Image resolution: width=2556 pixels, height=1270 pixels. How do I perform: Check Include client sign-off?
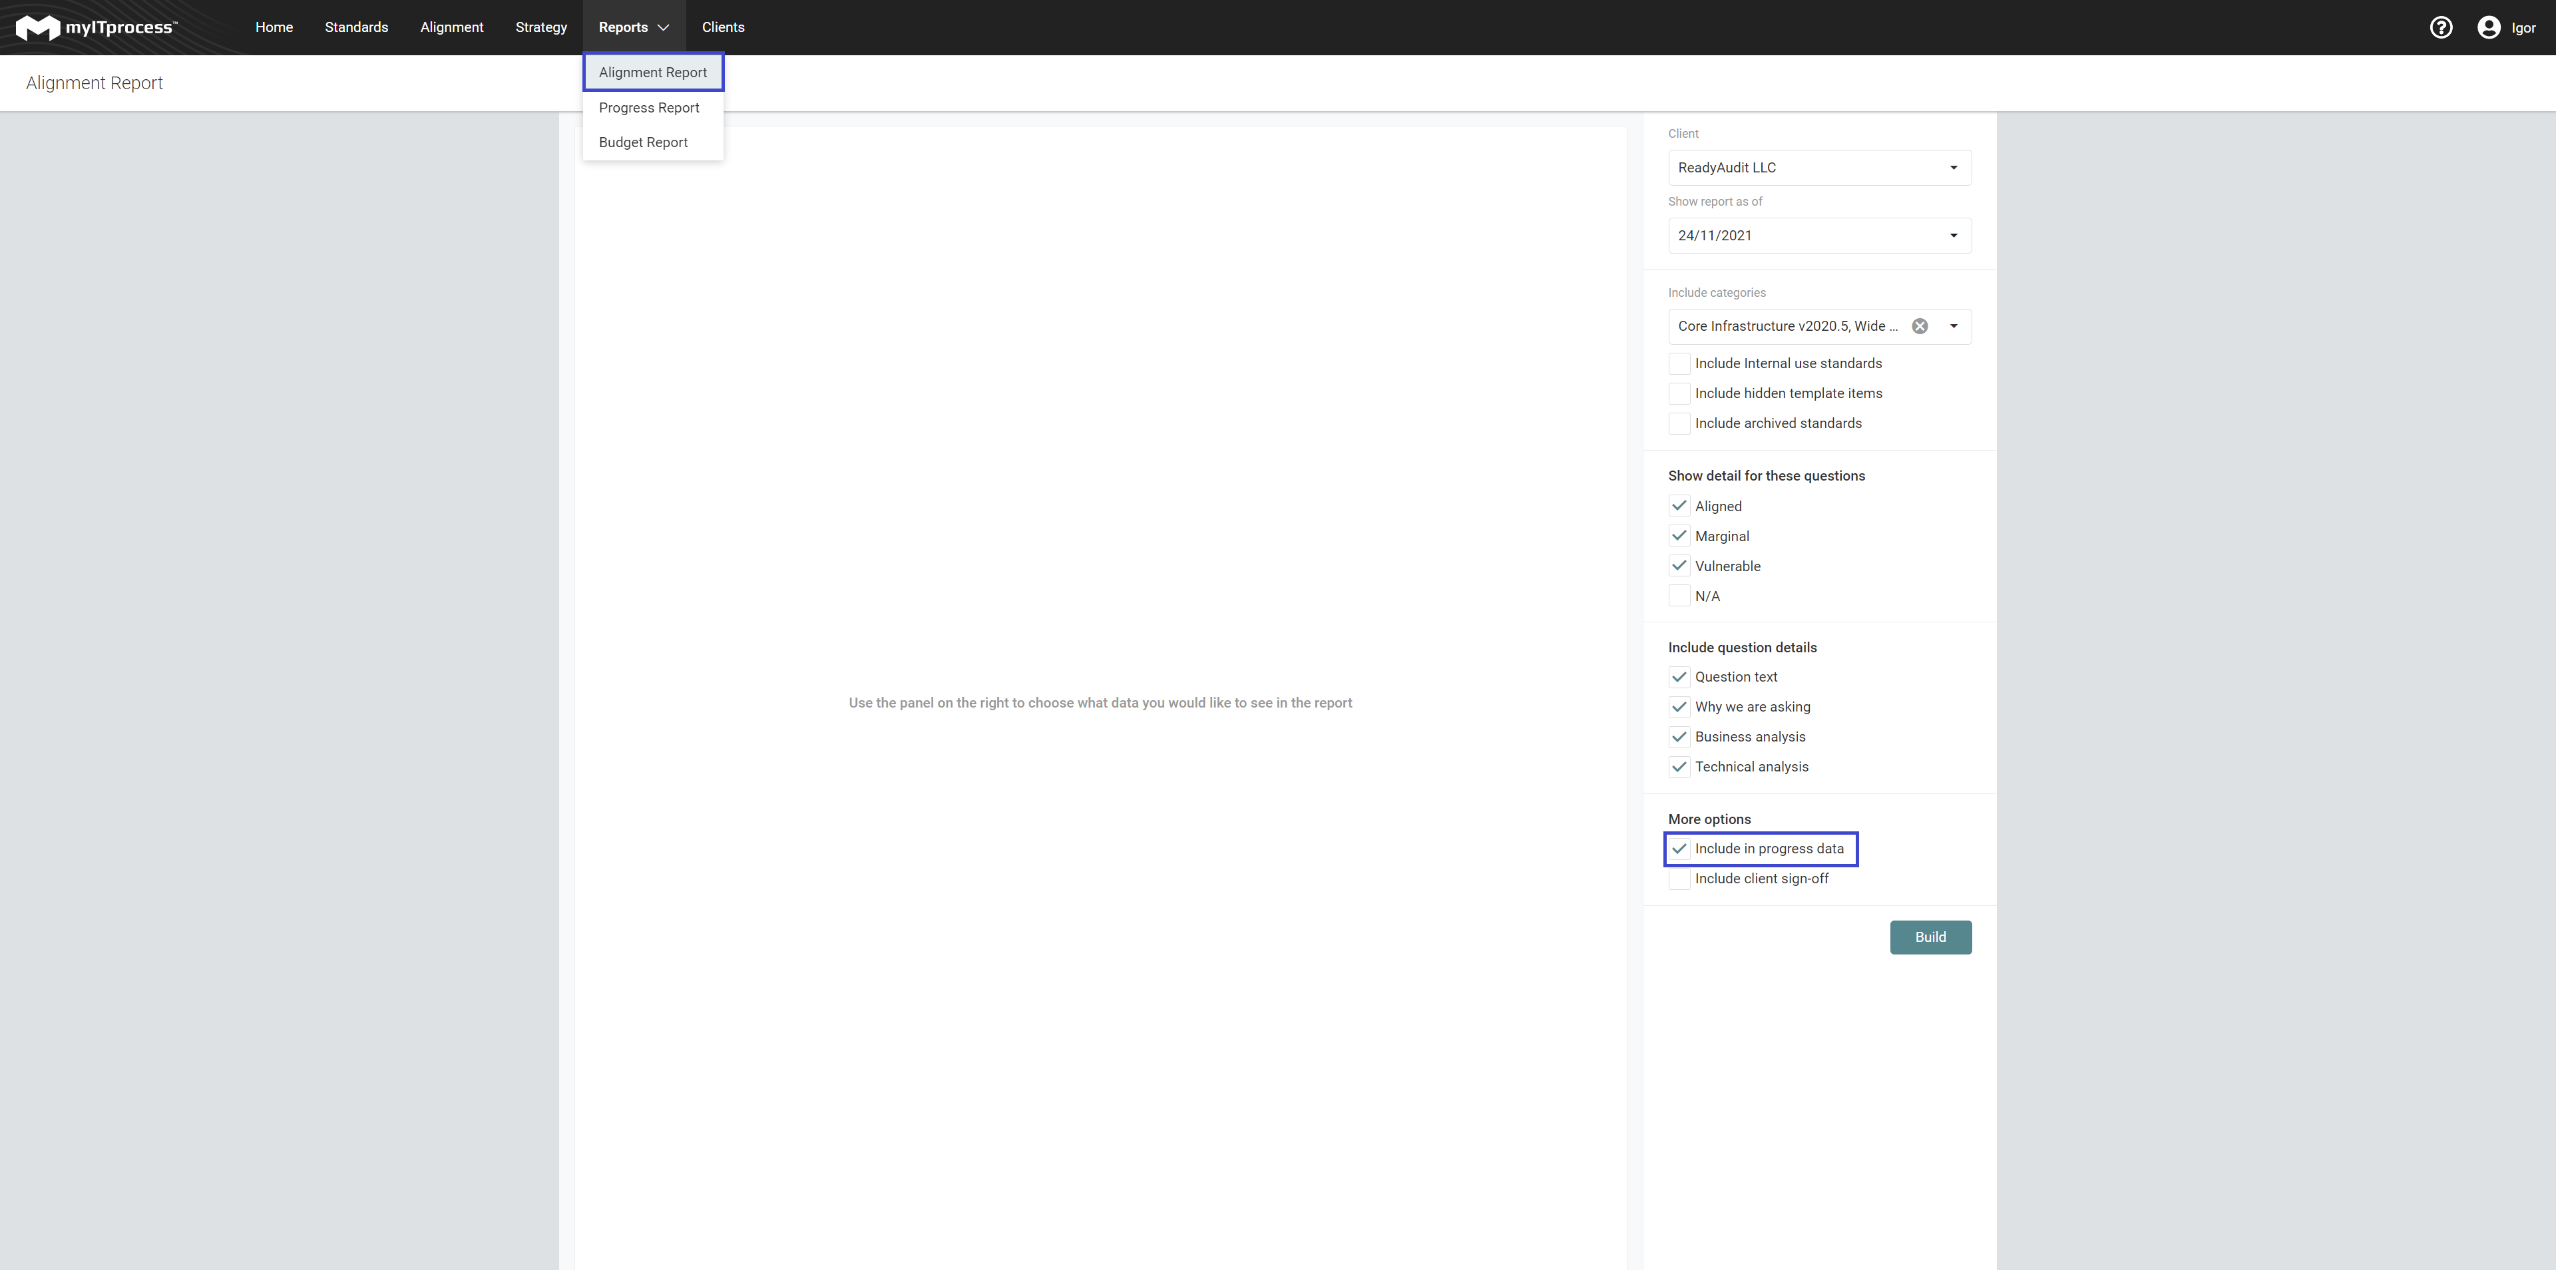(x=1679, y=879)
